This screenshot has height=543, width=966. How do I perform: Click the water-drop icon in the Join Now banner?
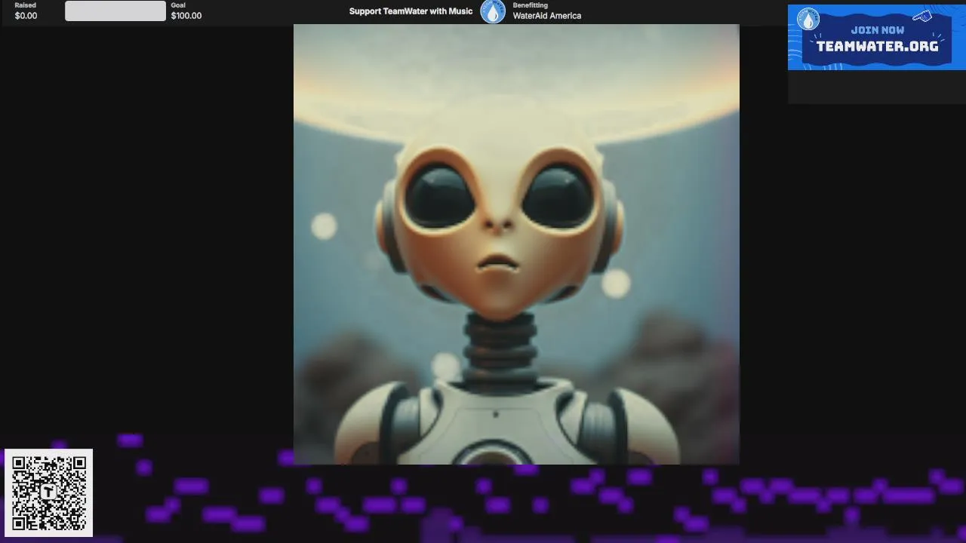pyautogui.click(x=808, y=19)
